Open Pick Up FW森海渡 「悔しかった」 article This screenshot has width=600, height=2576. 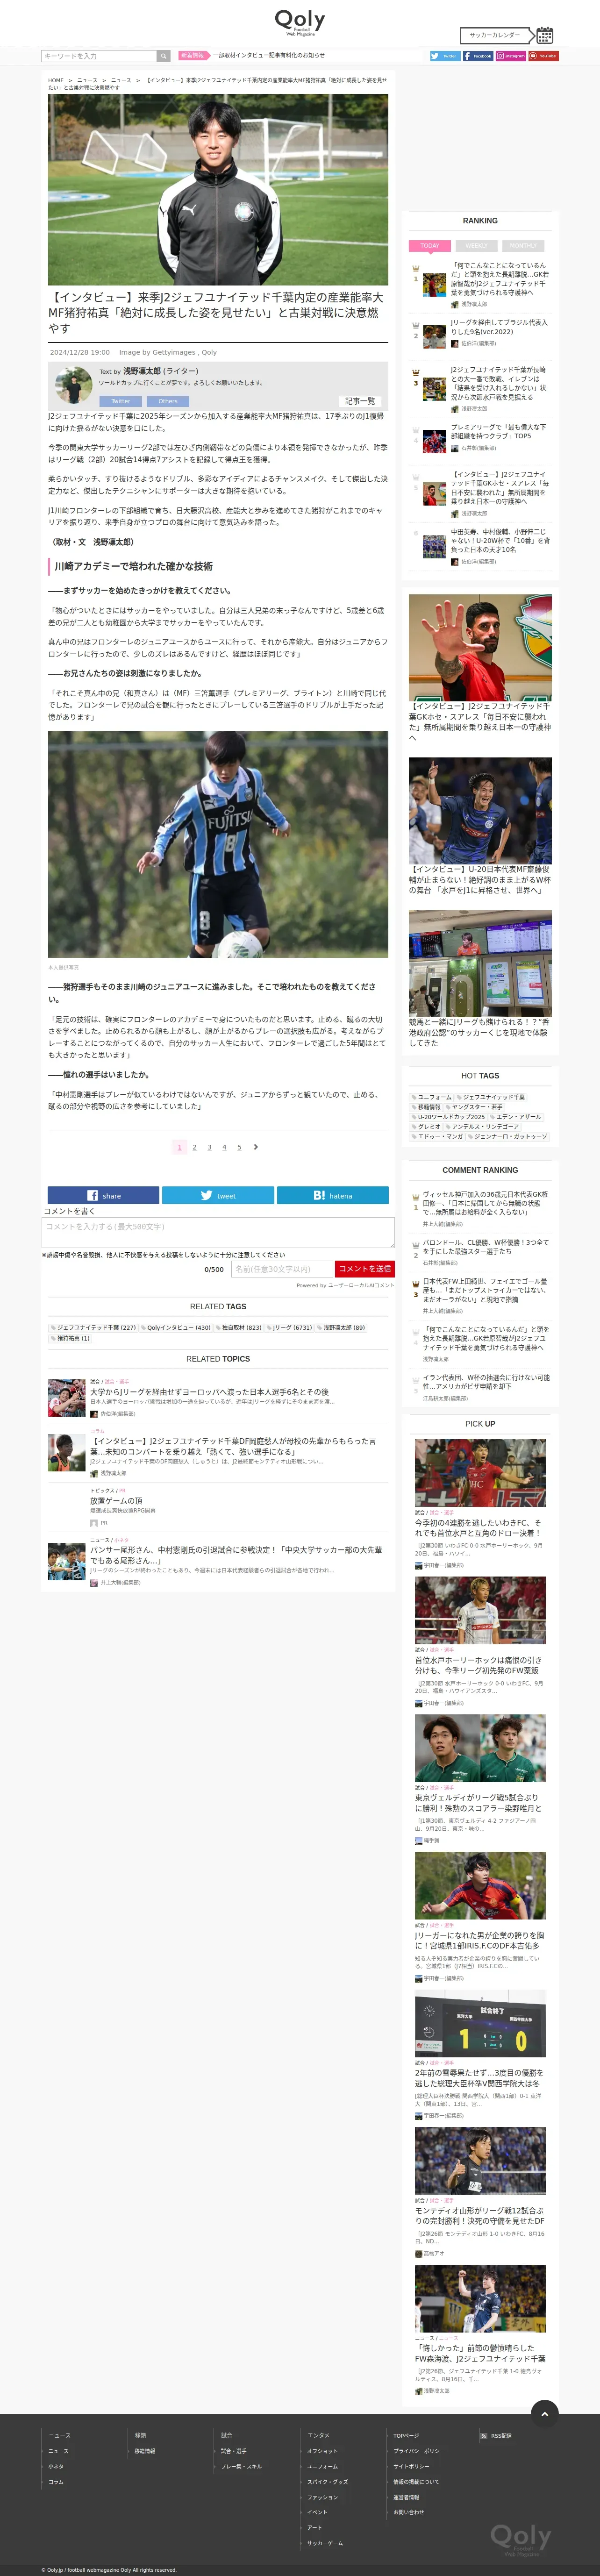click(x=480, y=2353)
